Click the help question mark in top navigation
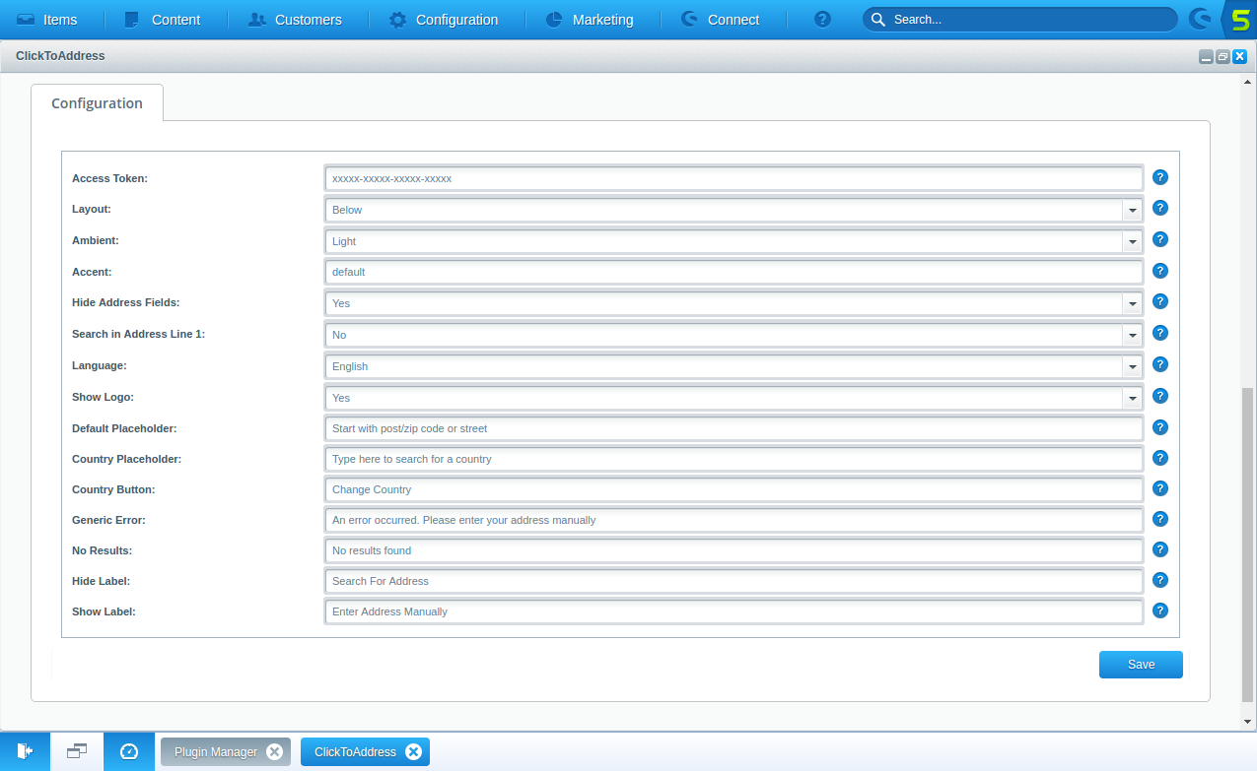Image resolution: width=1257 pixels, height=771 pixels. pyautogui.click(x=823, y=20)
